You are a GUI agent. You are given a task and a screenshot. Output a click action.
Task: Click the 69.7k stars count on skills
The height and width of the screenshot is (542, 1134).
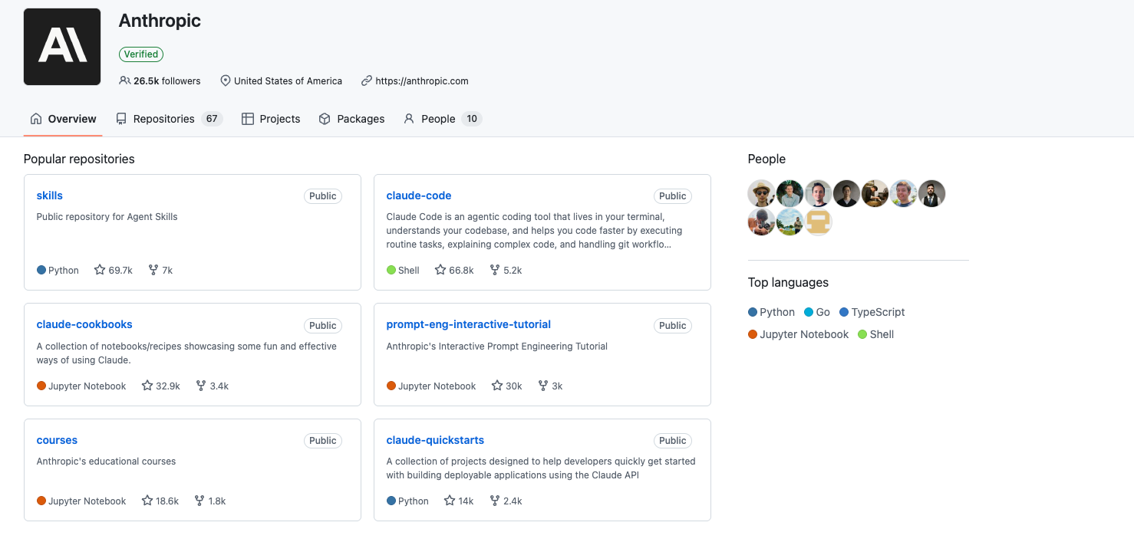[120, 270]
